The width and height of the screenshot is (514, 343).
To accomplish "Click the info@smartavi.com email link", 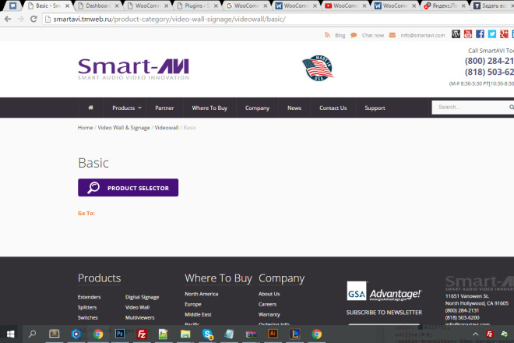I will (x=423, y=35).
